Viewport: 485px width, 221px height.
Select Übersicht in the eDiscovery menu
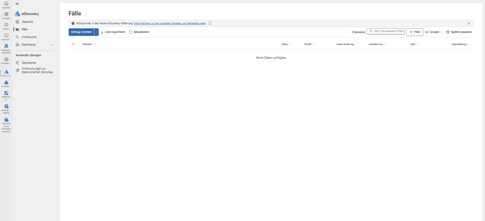pos(27,22)
